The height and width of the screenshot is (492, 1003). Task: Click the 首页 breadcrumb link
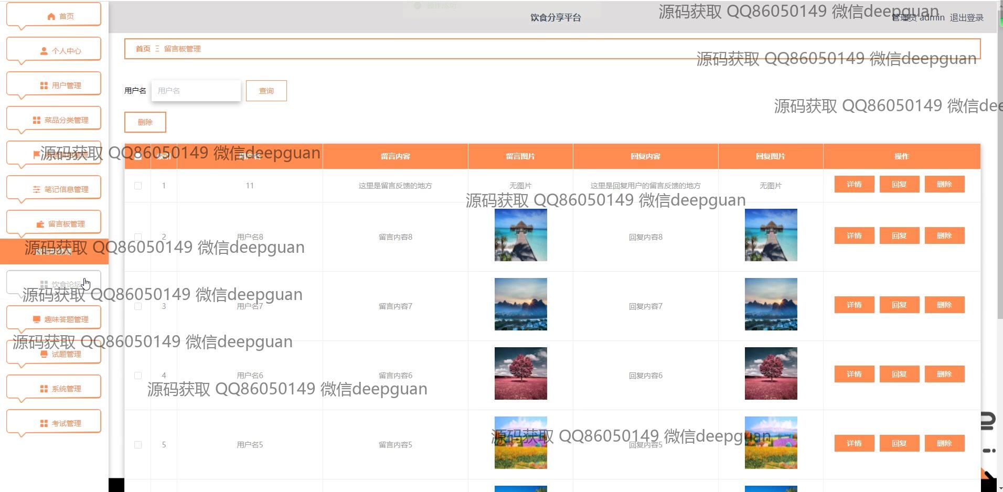pyautogui.click(x=143, y=49)
